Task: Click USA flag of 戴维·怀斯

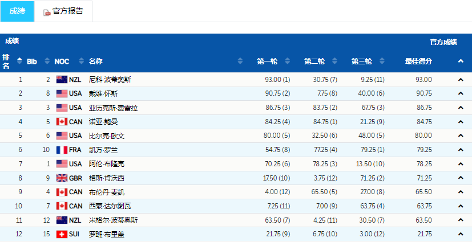Action: [62, 93]
